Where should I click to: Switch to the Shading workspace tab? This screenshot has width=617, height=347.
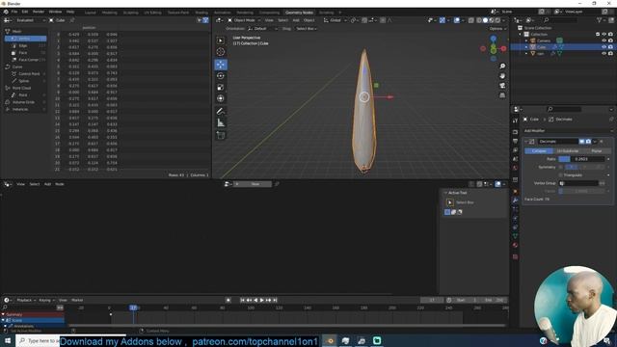(201, 13)
